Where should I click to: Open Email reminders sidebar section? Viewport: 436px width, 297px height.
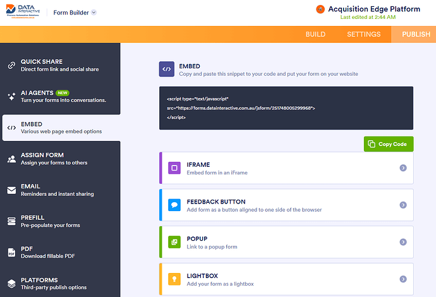61,190
